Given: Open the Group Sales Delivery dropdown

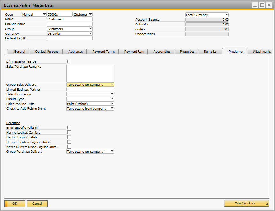Looking at the screenshot, I should (111, 84).
